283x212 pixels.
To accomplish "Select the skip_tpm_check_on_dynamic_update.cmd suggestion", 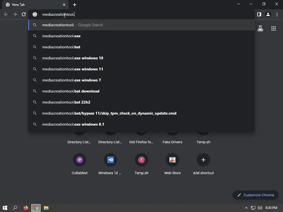I will [x=141, y=113].
